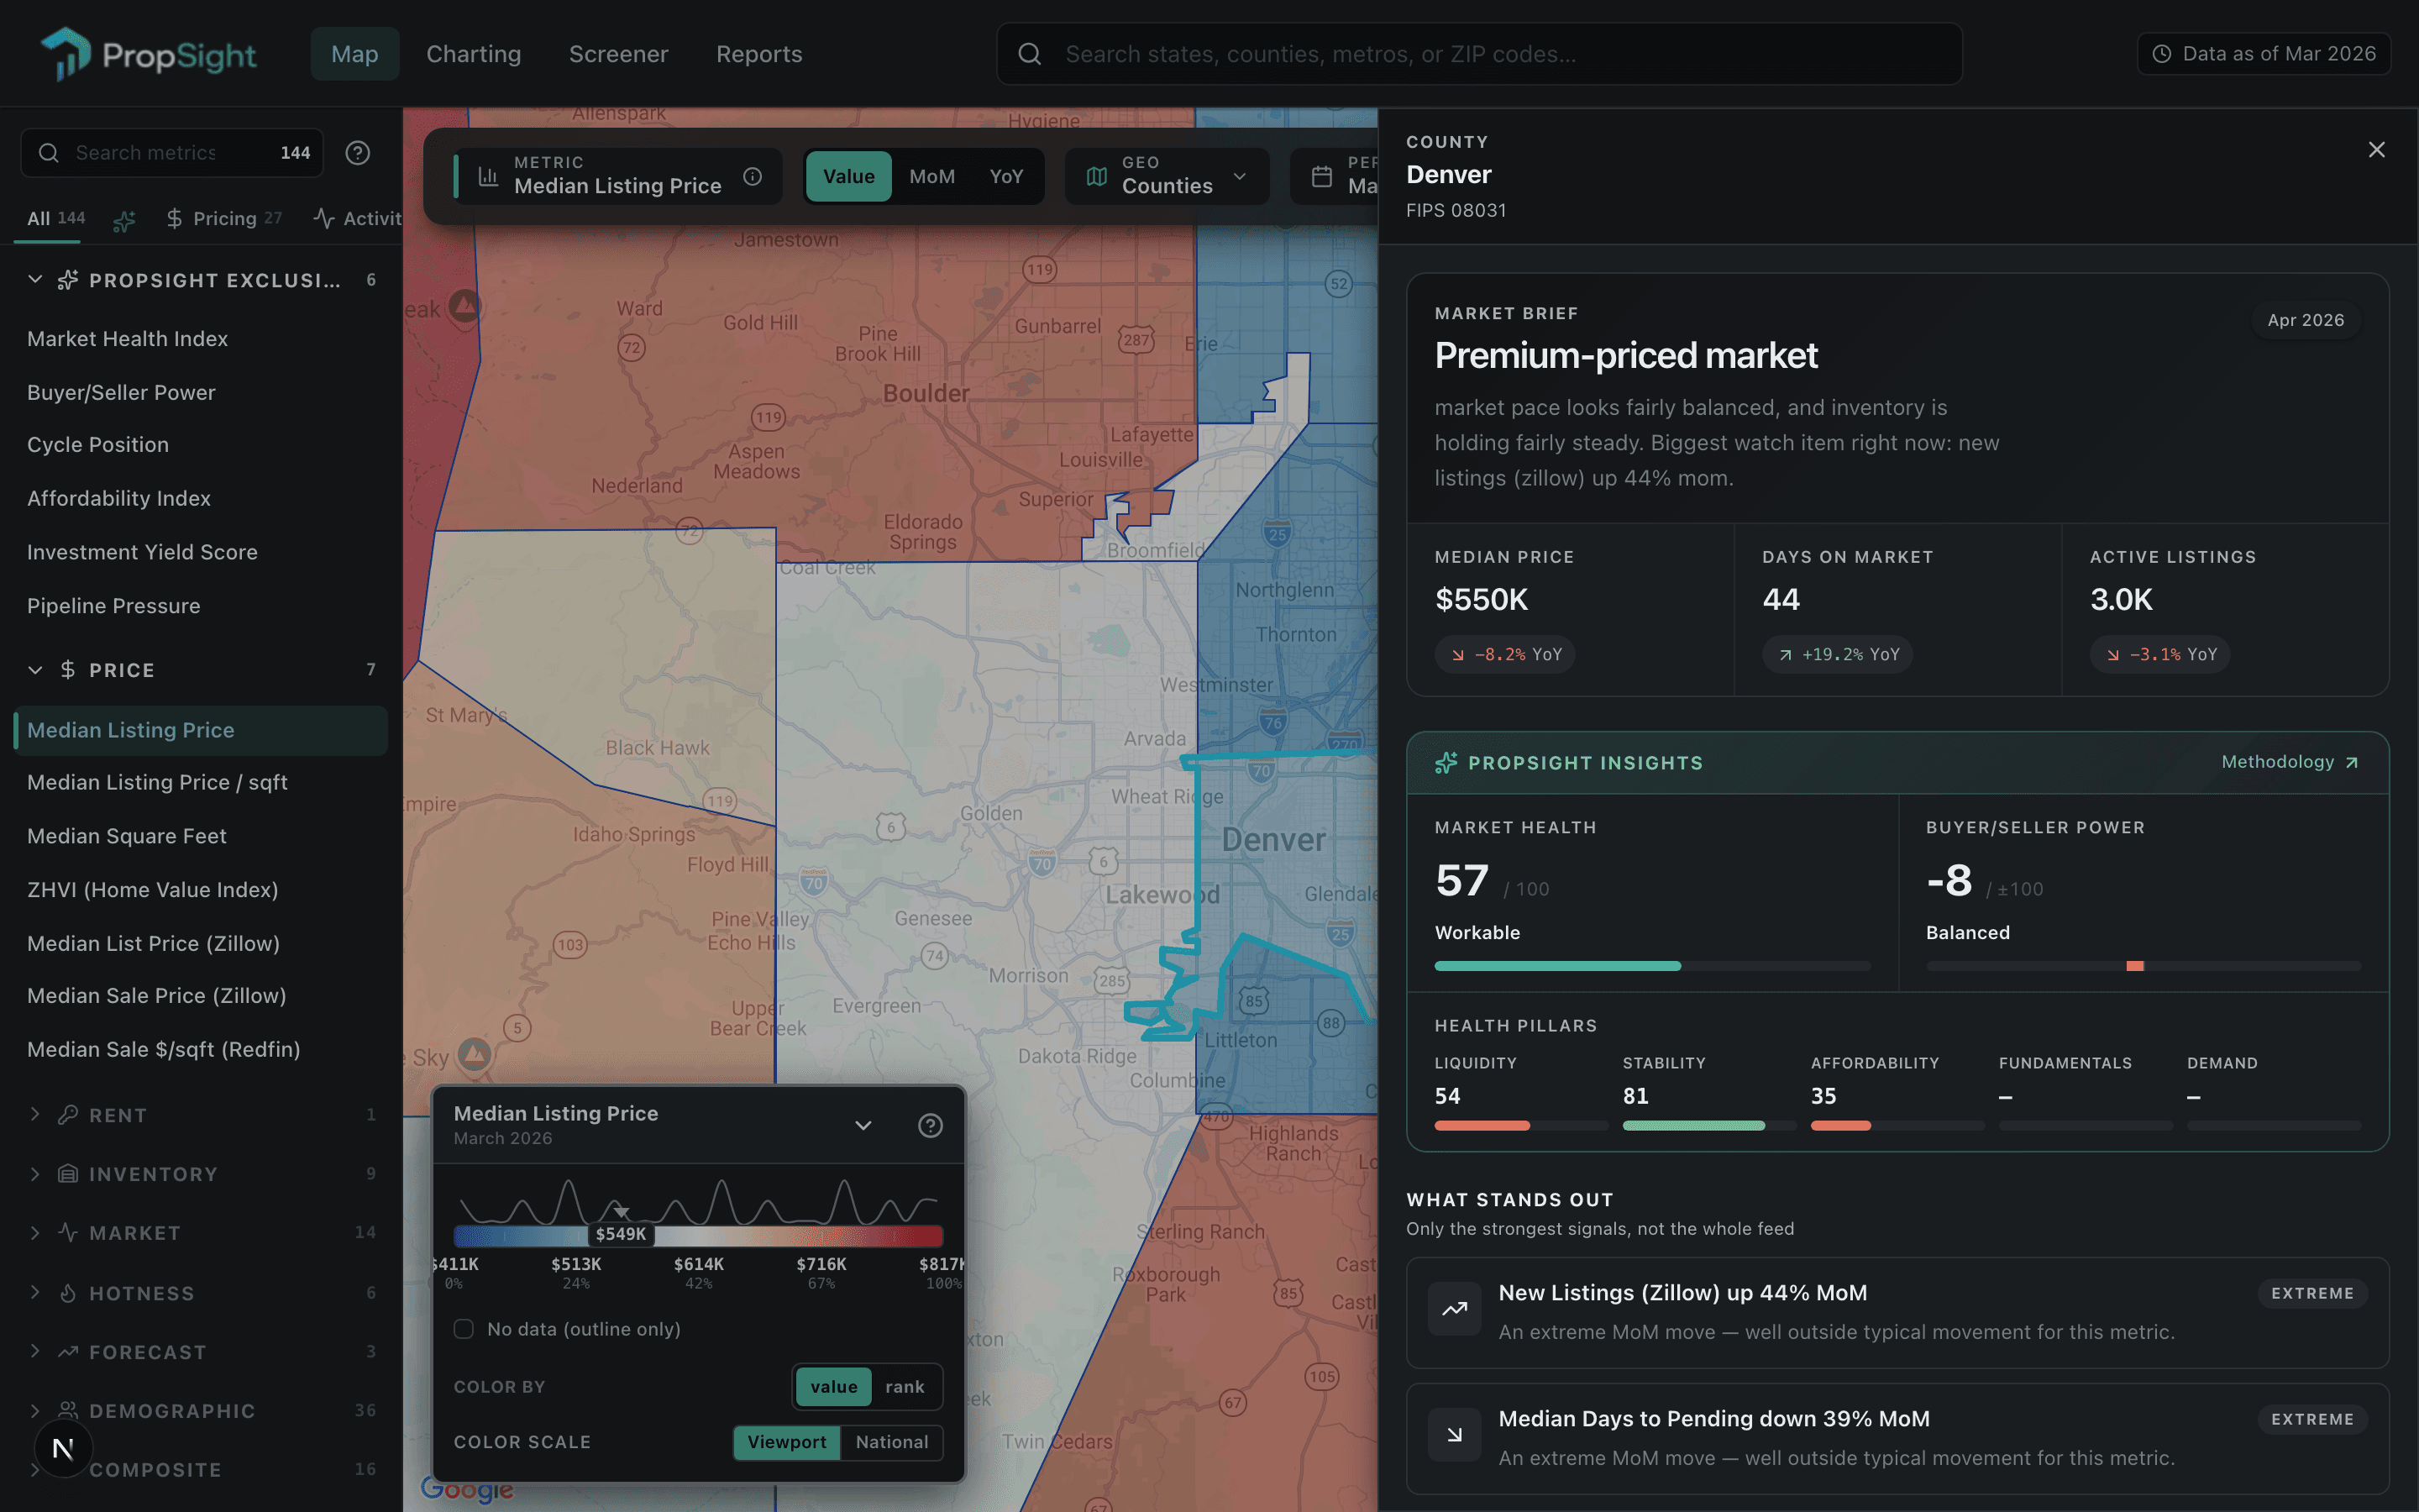Open legend help question-mark icon

click(930, 1126)
